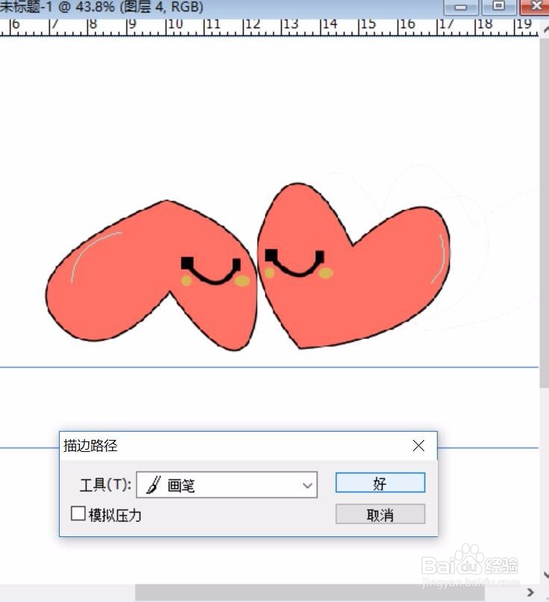Cancel the dialog with the 取消 button

click(x=380, y=514)
